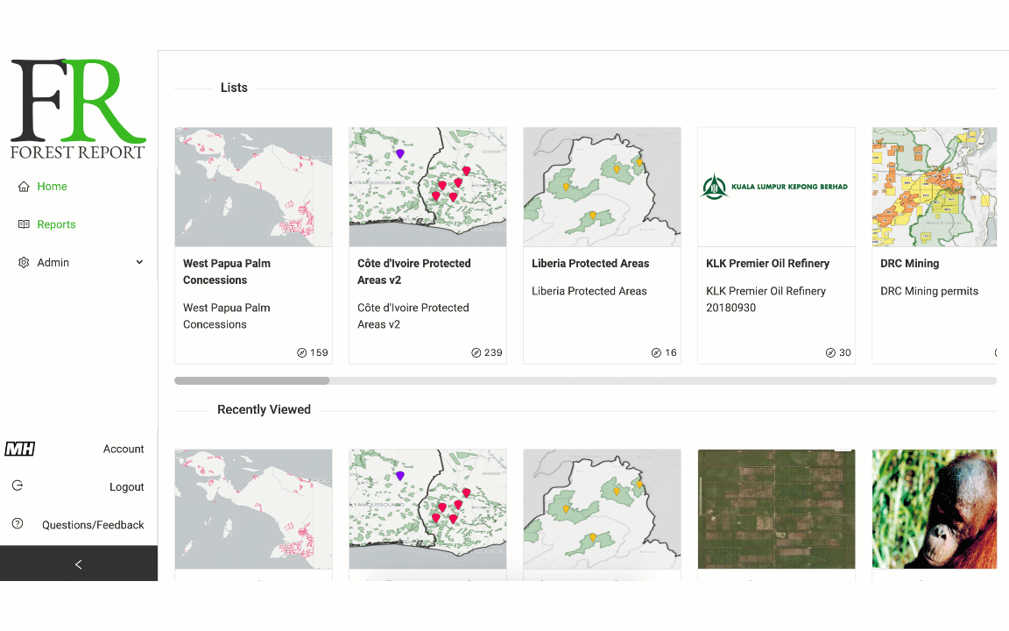Open the orangutan photo thumbnail
This screenshot has height=631, width=1009.
(935, 508)
